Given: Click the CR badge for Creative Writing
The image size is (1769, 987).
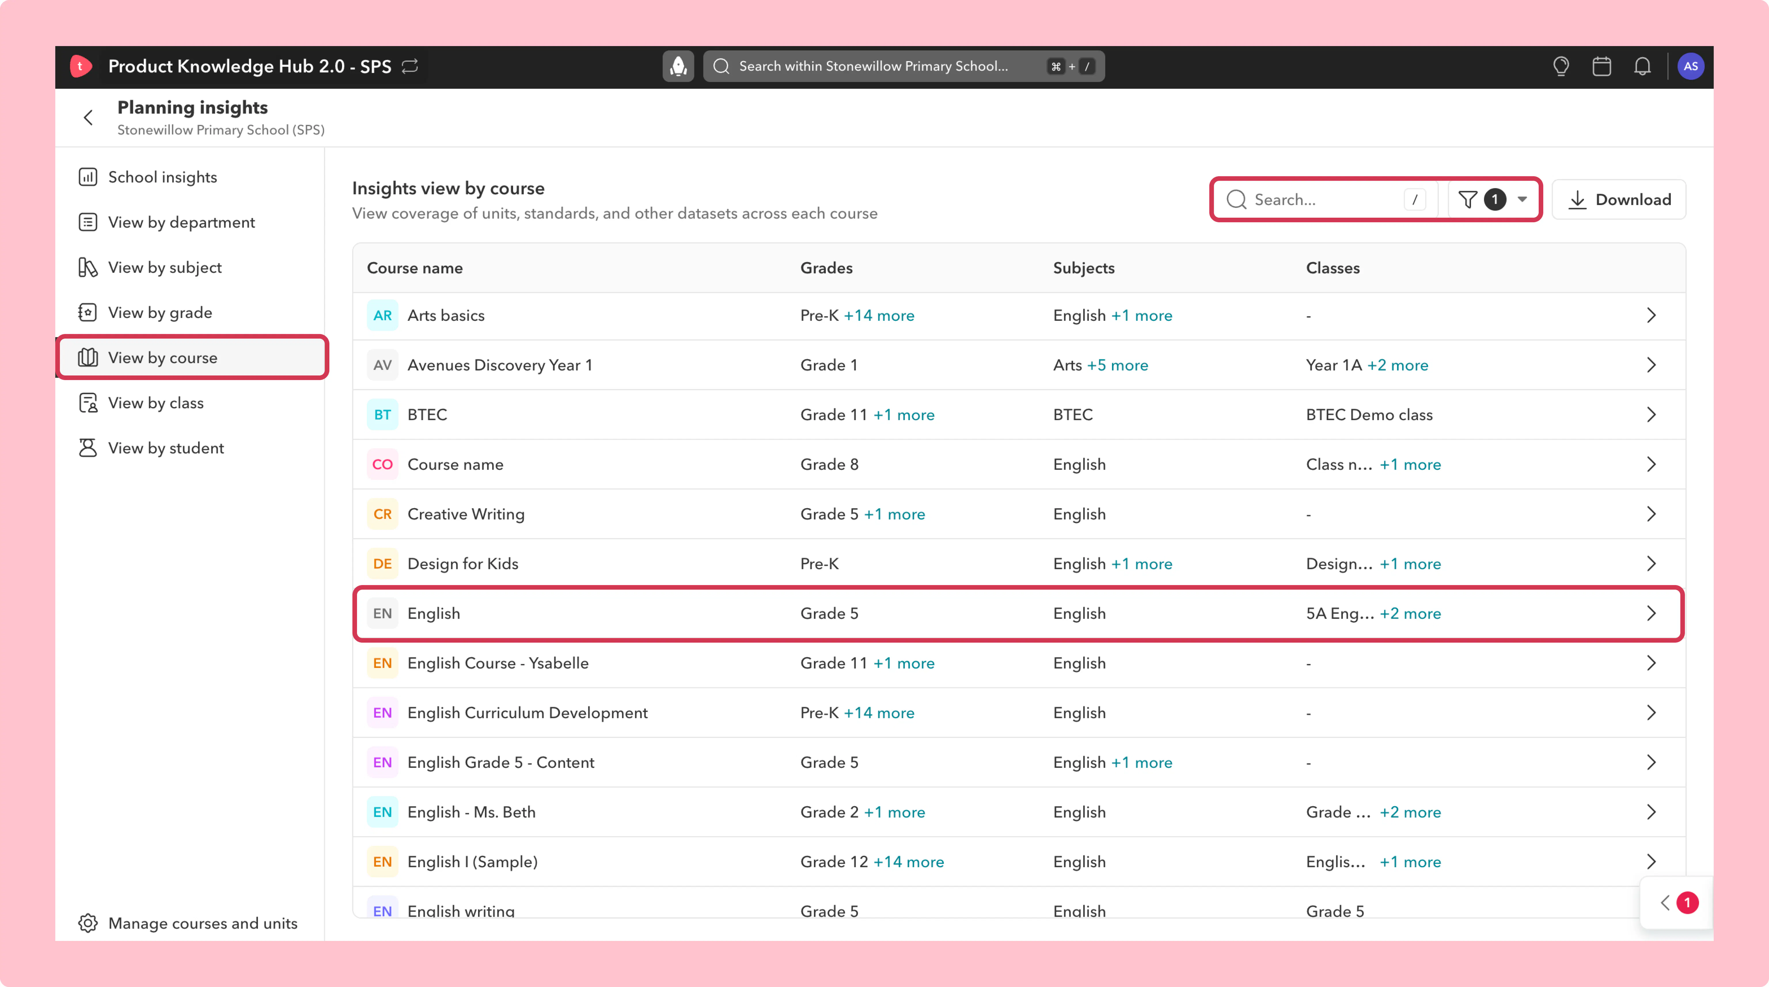Looking at the screenshot, I should click(382, 514).
